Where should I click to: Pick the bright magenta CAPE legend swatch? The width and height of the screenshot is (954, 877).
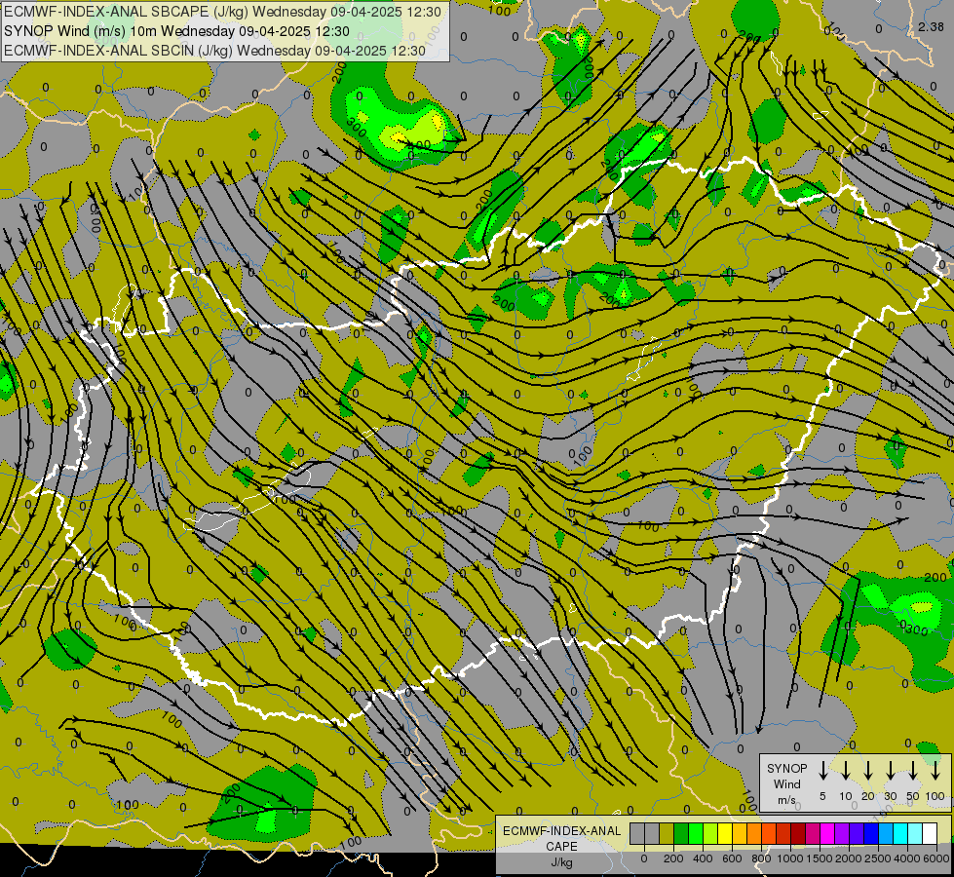(x=827, y=833)
